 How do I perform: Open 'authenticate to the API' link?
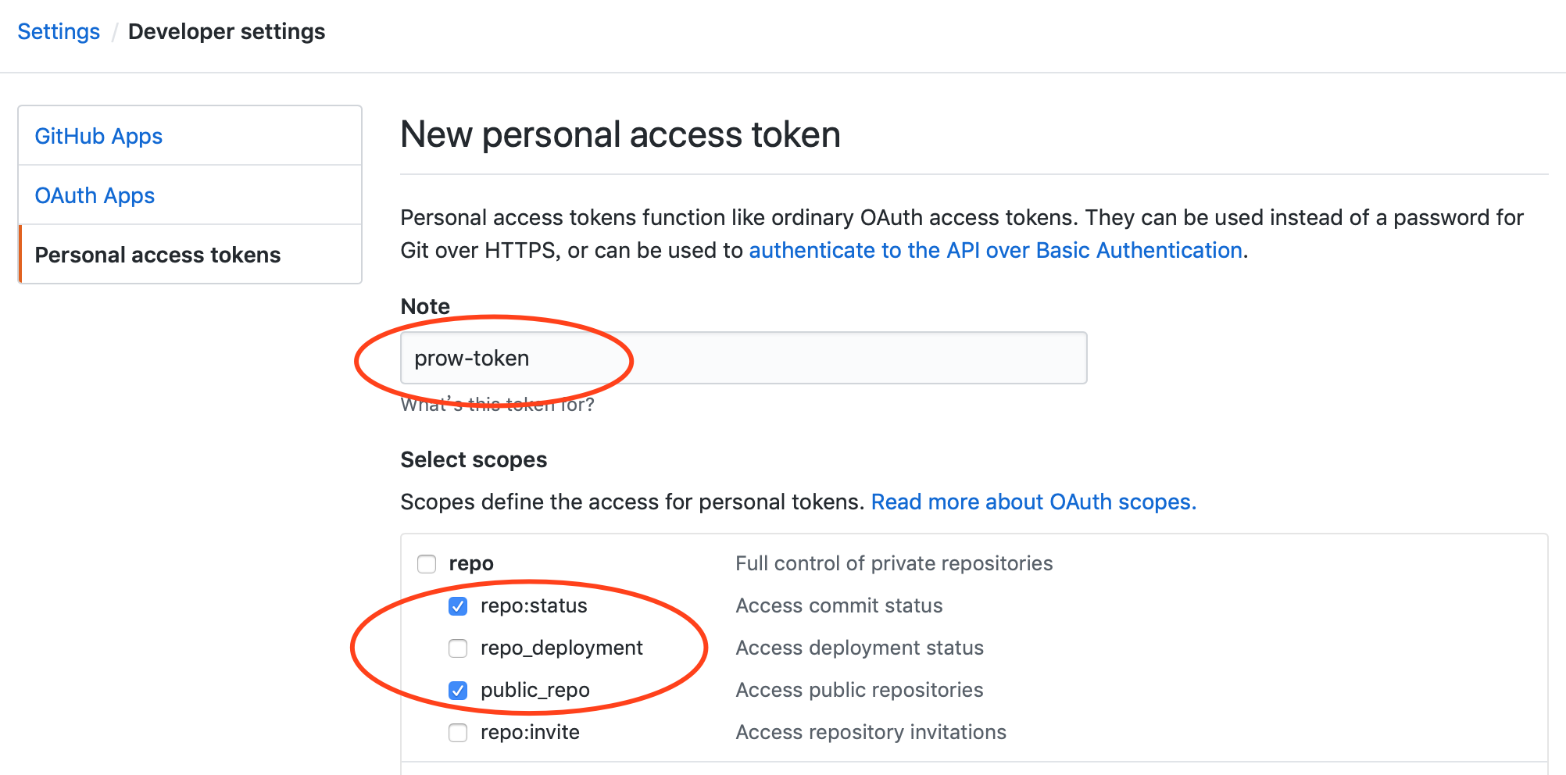(995, 250)
